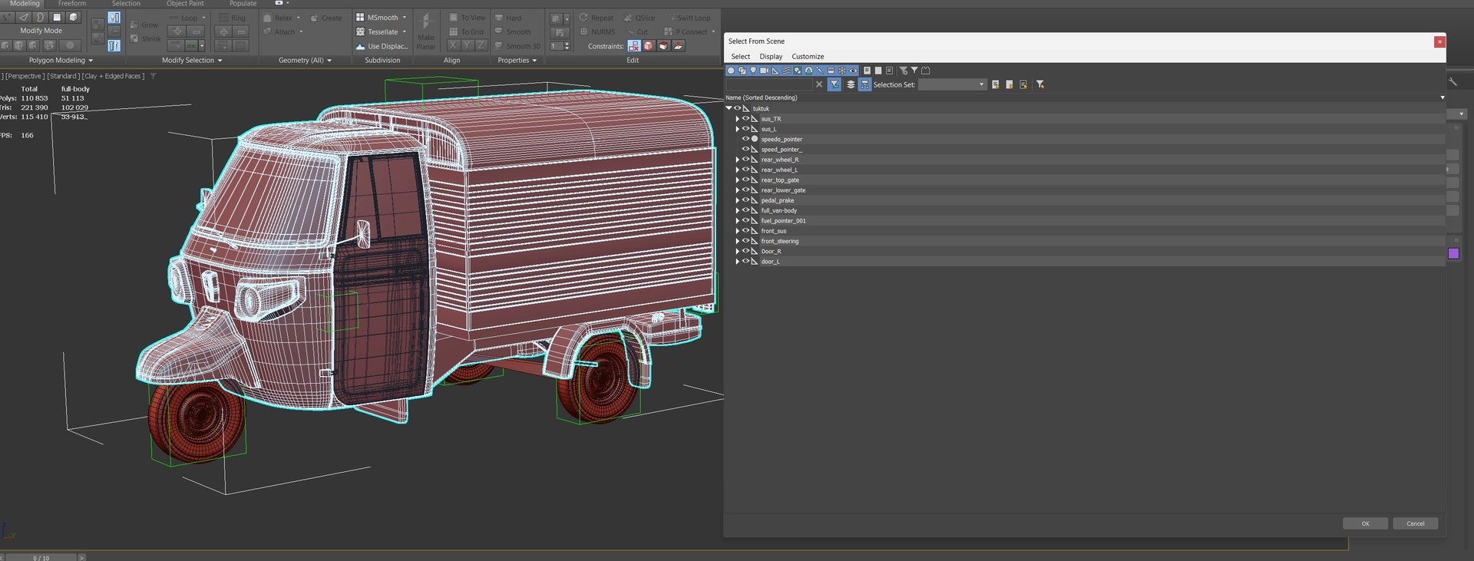Toggle the Display Helpers filter icon
This screenshot has width=1474, height=561.
click(x=775, y=71)
